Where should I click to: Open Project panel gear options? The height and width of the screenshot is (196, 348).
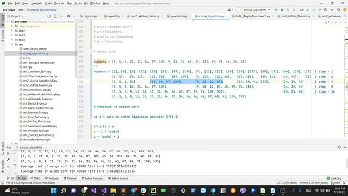click(x=69, y=16)
